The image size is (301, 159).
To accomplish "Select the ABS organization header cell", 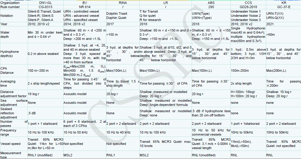I will (x=211, y=3).
